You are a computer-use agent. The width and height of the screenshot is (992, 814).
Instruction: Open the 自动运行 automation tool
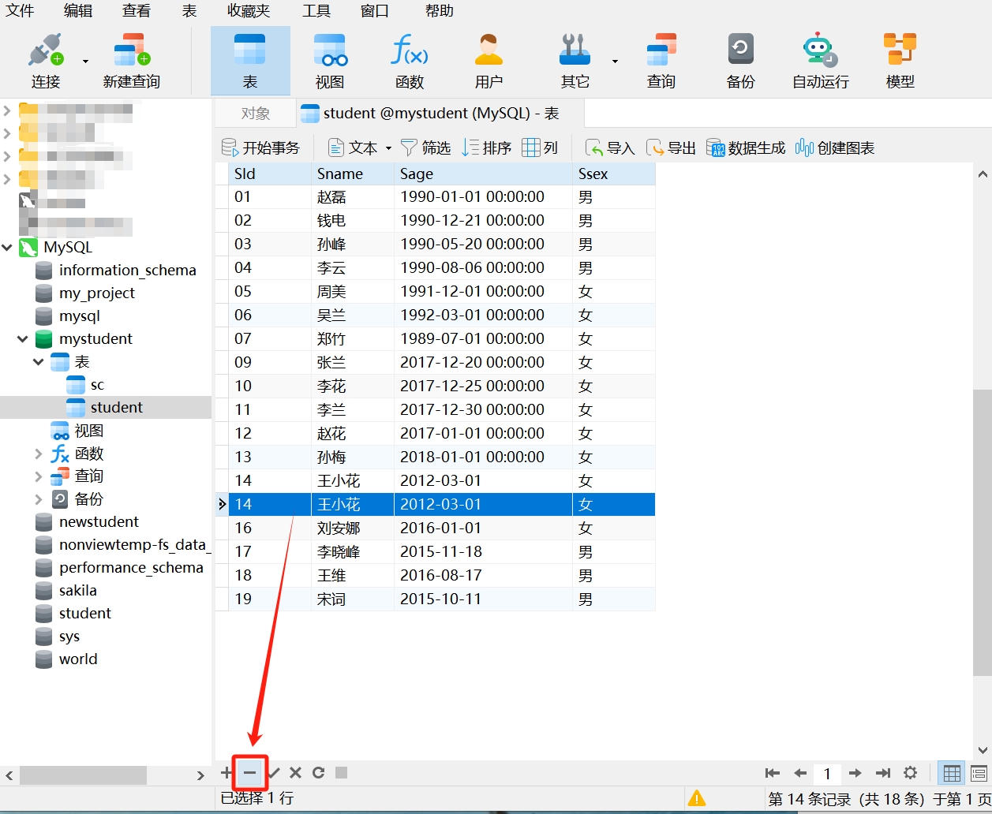pyautogui.click(x=820, y=61)
